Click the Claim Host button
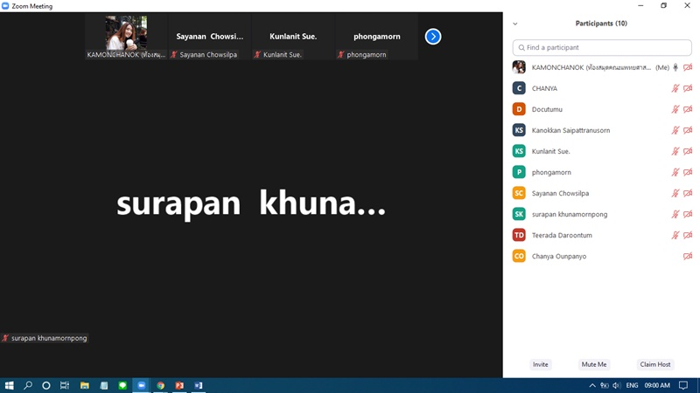Image resolution: width=700 pixels, height=393 pixels. pos(654,364)
